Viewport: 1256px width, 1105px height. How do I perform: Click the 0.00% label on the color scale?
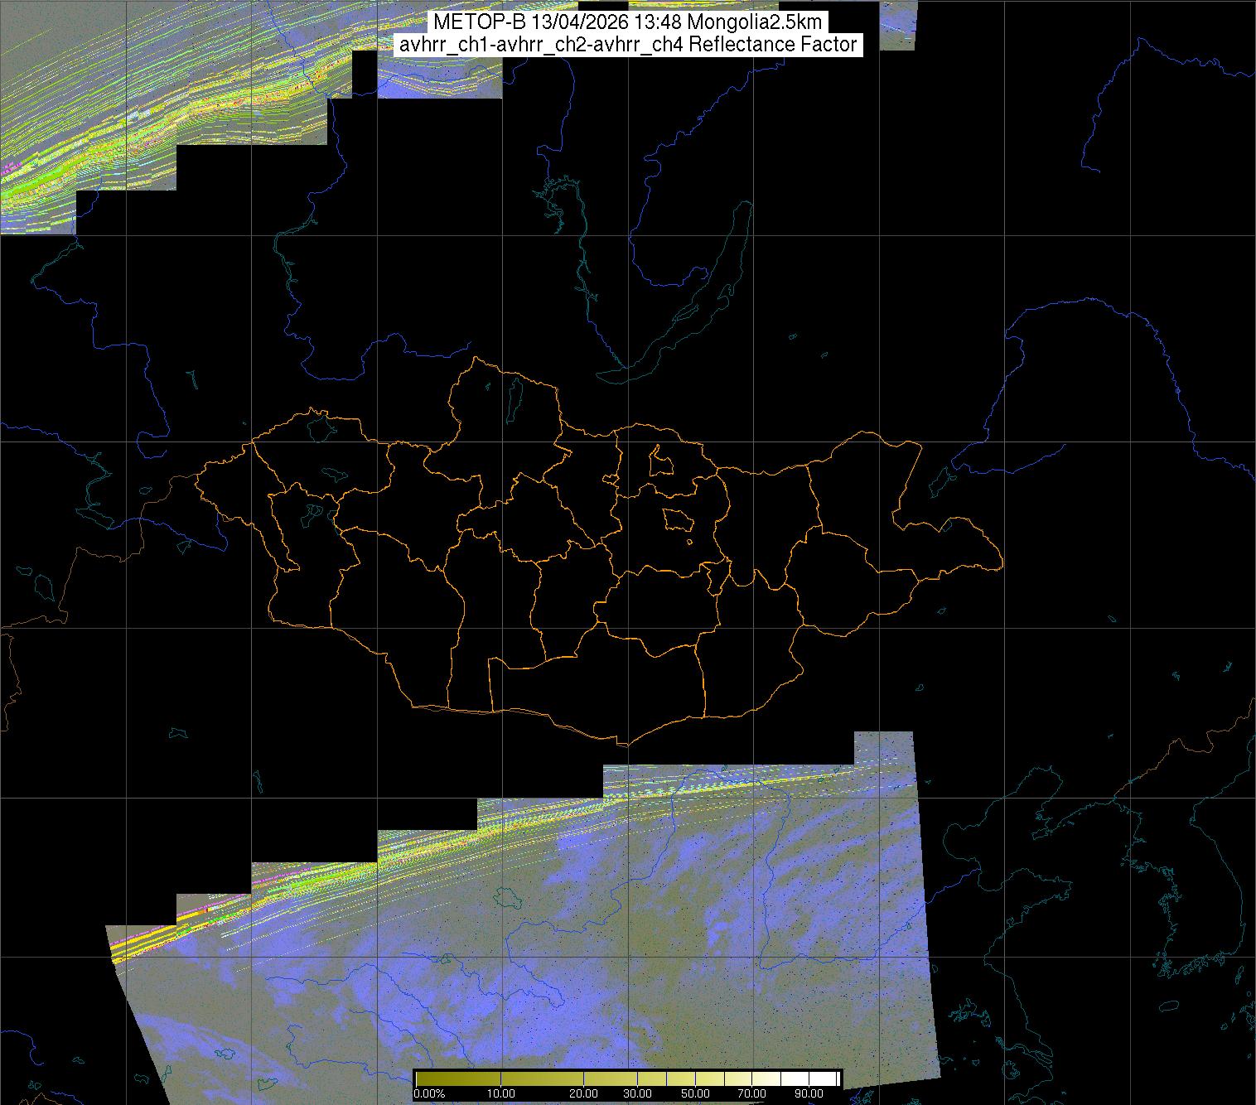pyautogui.click(x=430, y=1093)
